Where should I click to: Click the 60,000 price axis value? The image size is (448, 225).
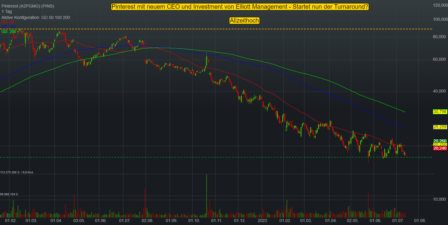[x=440, y=59]
